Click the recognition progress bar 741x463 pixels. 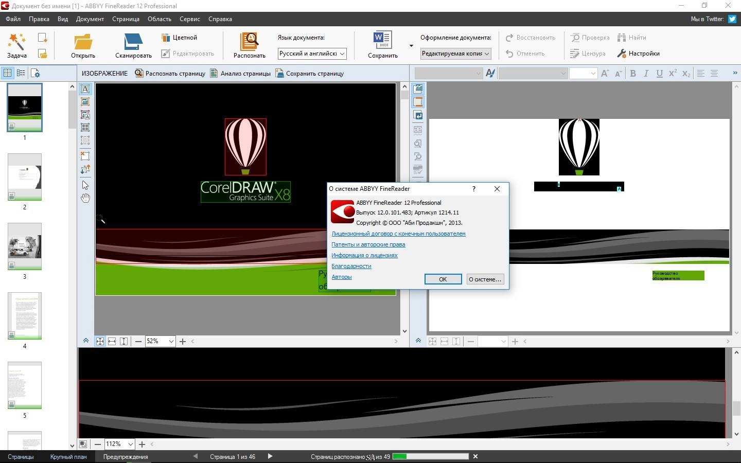point(431,456)
